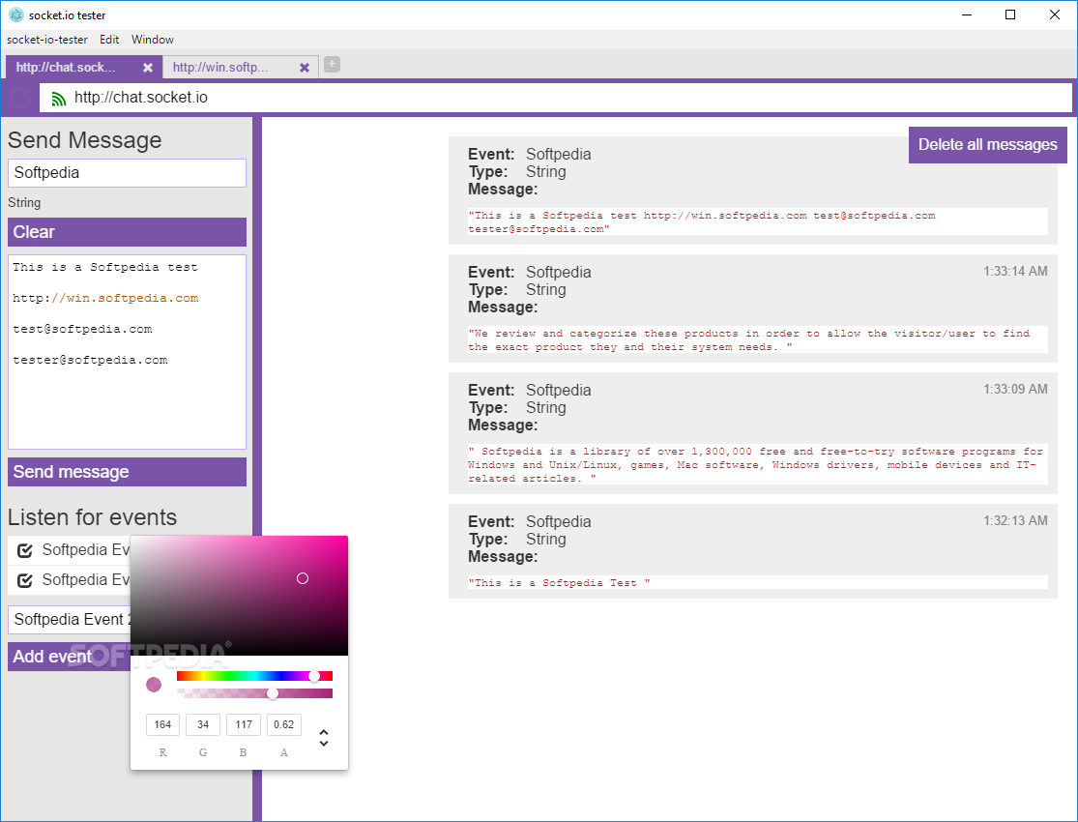Close the http://win.softp... tab

305,68
